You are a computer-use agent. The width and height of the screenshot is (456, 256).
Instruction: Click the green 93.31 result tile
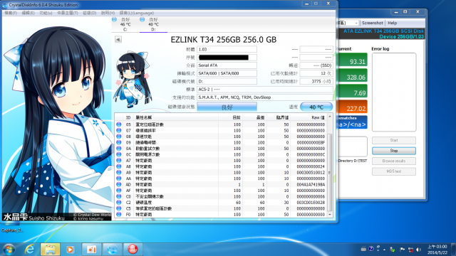[352, 60]
